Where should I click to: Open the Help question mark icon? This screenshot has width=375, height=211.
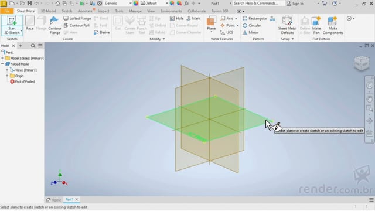click(335, 3)
